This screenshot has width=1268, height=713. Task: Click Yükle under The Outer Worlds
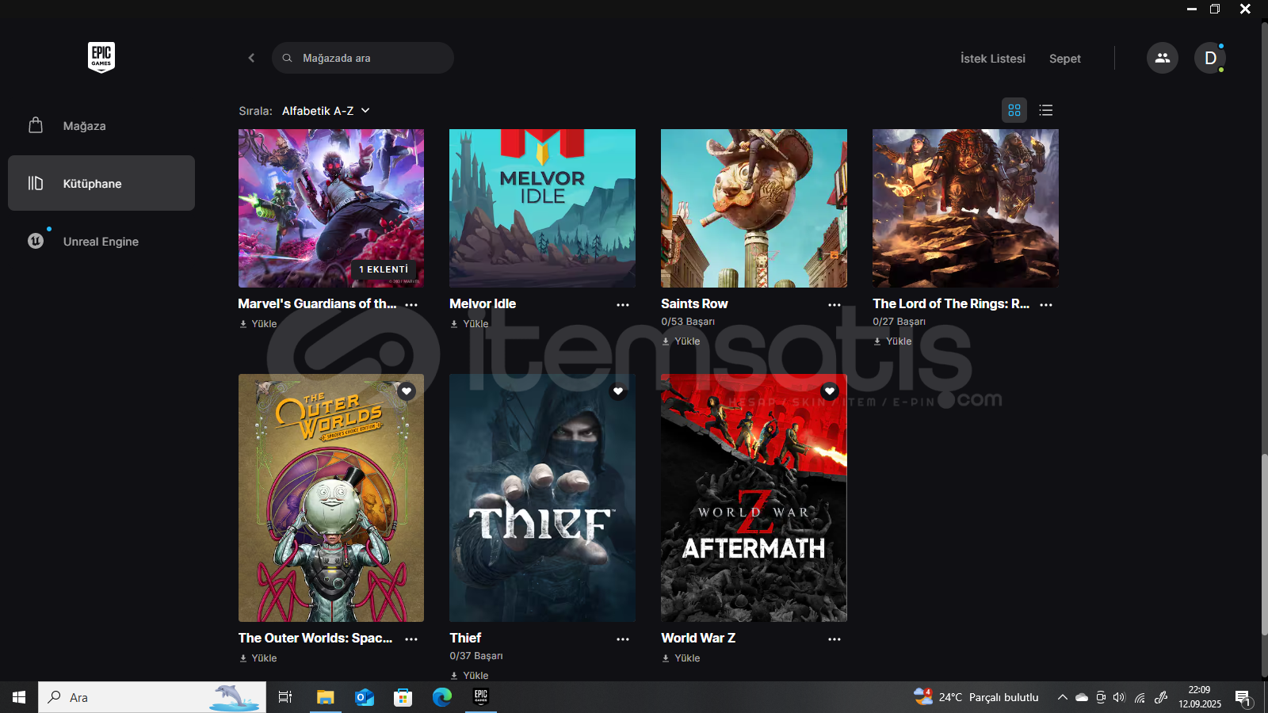click(x=258, y=658)
